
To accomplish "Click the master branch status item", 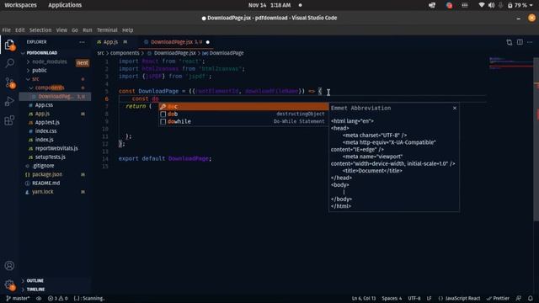I will pyautogui.click(x=18, y=298).
